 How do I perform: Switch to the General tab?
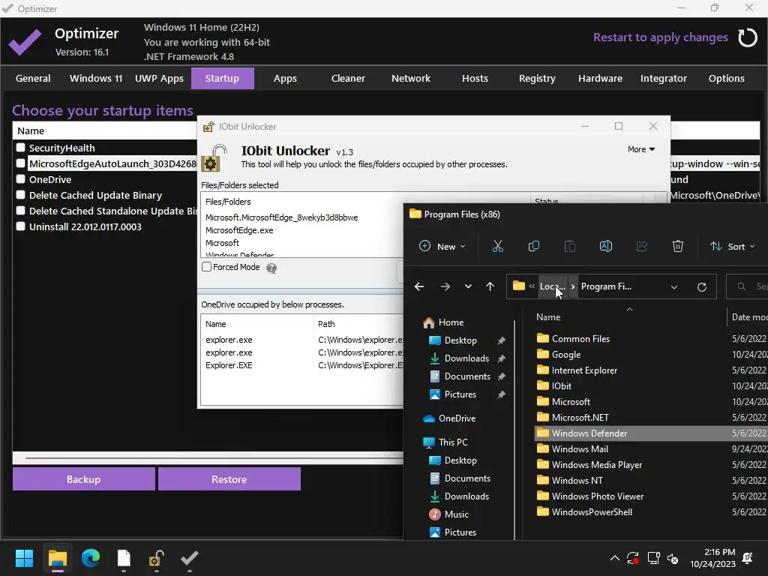tap(33, 78)
